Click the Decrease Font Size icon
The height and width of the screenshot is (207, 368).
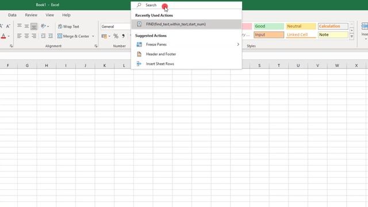tap(8, 26)
